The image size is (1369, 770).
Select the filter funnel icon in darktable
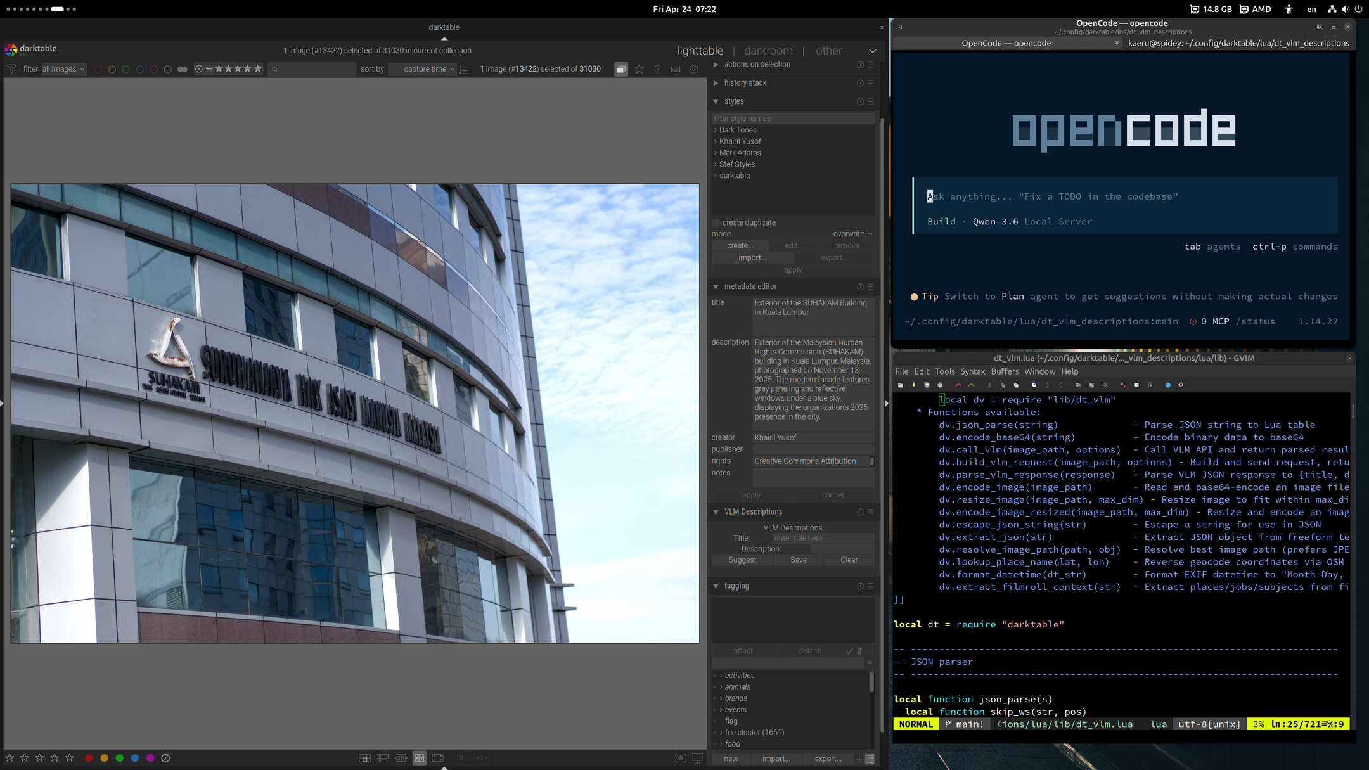tap(12, 69)
